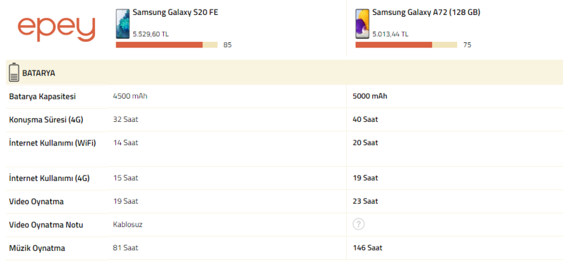Click the question mark icon in Video Oynatma Notu

pos(358,224)
